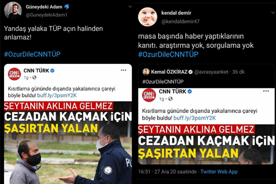Expand the tweet menu chevron for Güneydeki Adam
276x184 pixels.
click(x=130, y=7)
